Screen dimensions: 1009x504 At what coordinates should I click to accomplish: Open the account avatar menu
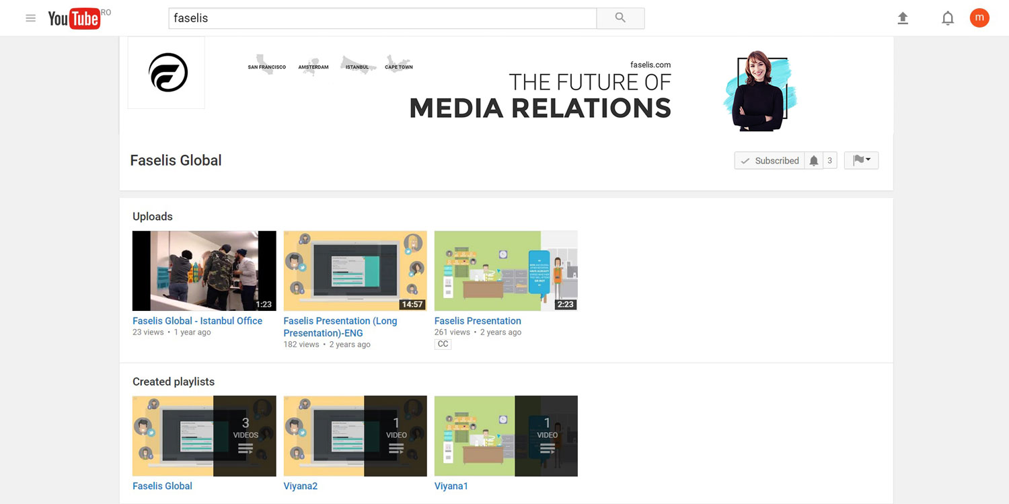pos(979,18)
